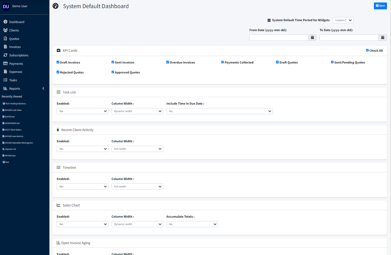
Task: Toggle the Draft Invoices checkbox
Action: 58,62
